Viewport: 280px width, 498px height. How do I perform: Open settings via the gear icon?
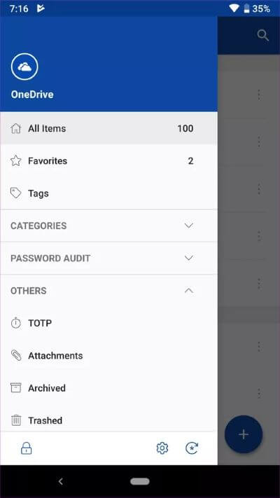(162, 448)
